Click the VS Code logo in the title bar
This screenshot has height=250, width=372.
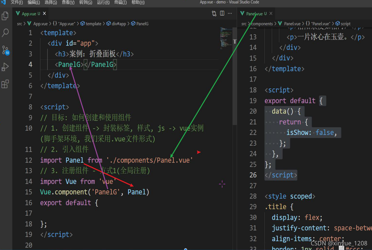point(3,2)
